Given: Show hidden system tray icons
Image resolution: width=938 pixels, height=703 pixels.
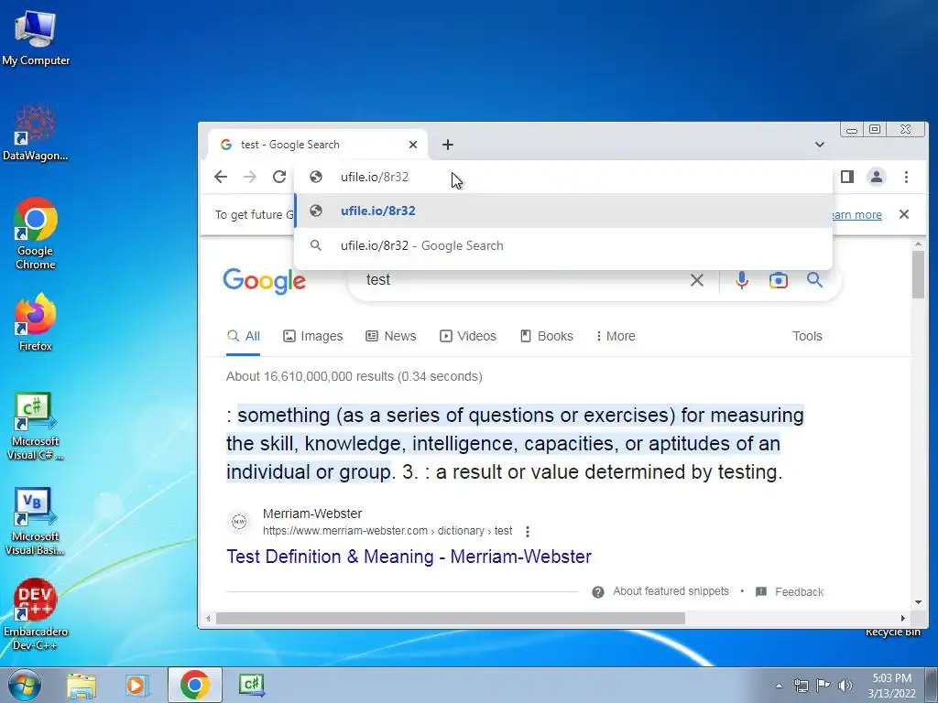Looking at the screenshot, I should (x=779, y=686).
